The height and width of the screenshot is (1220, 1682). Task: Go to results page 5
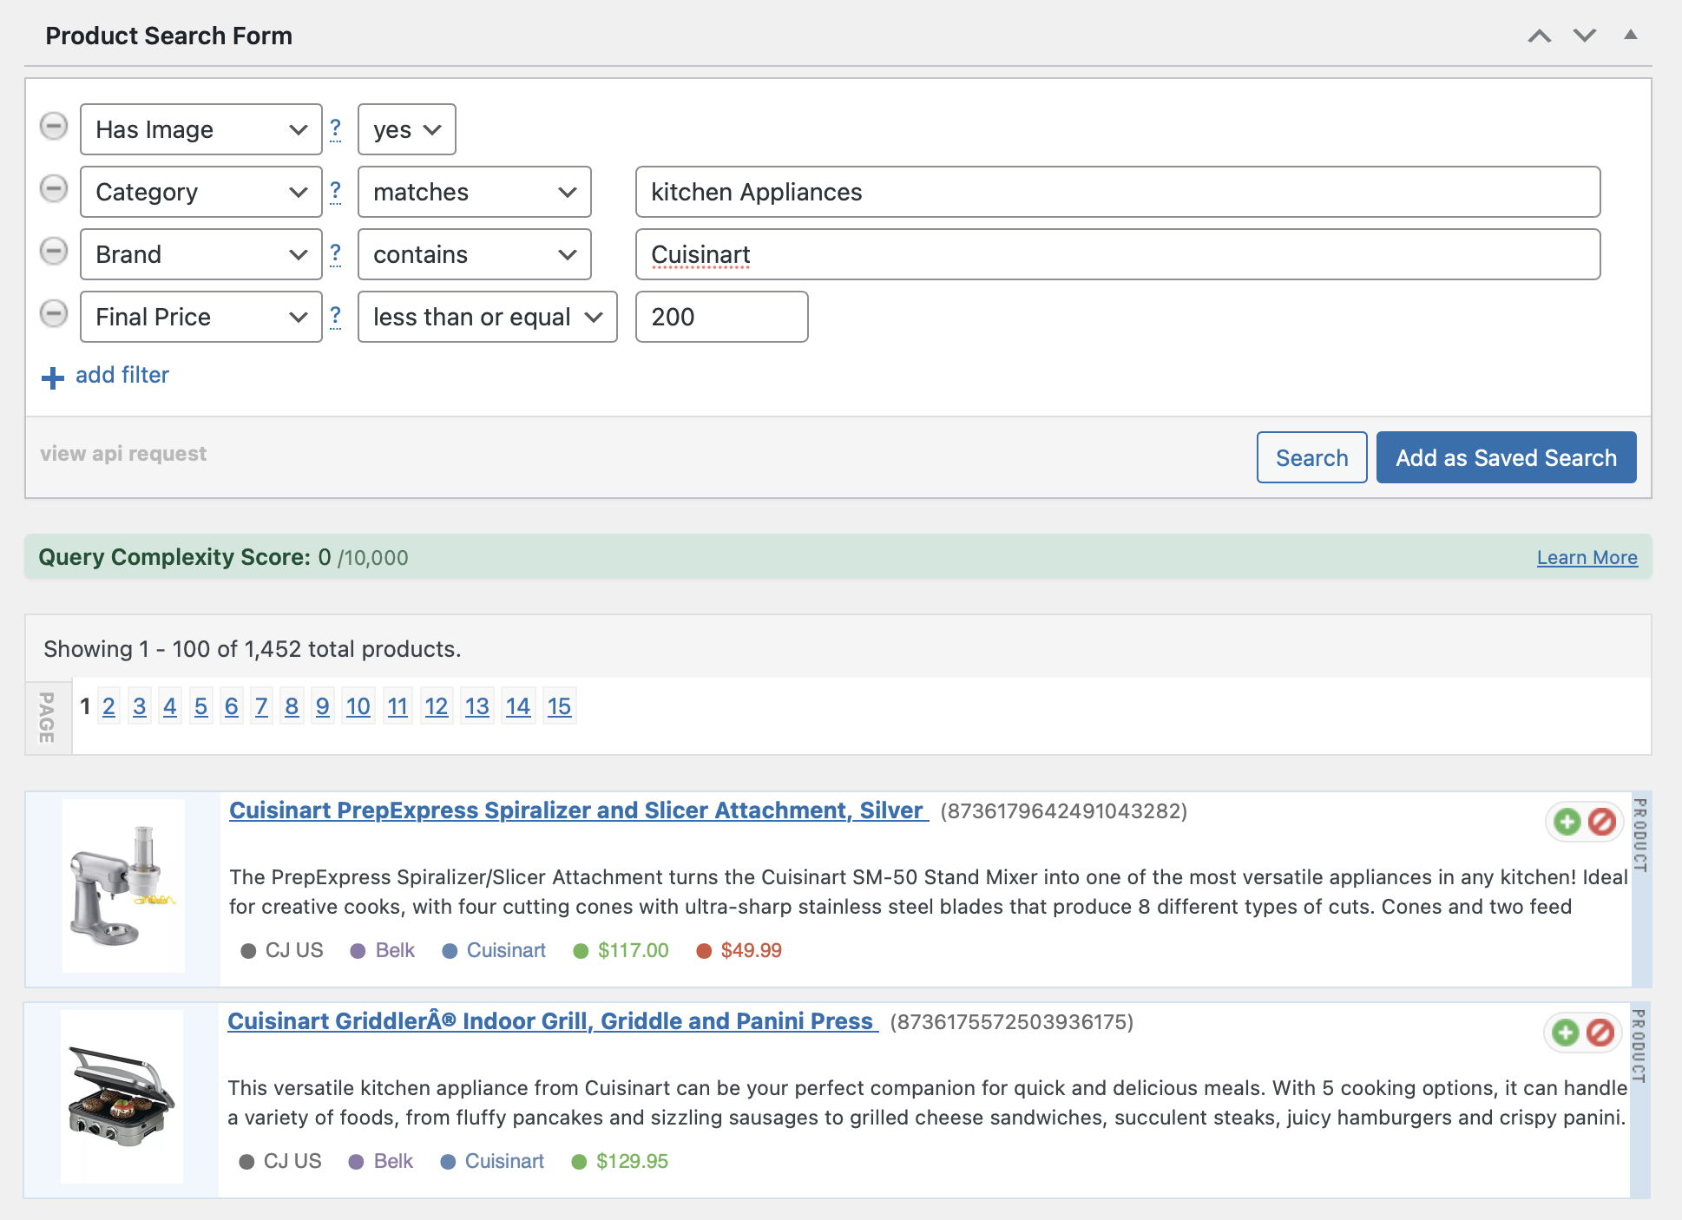tap(201, 706)
